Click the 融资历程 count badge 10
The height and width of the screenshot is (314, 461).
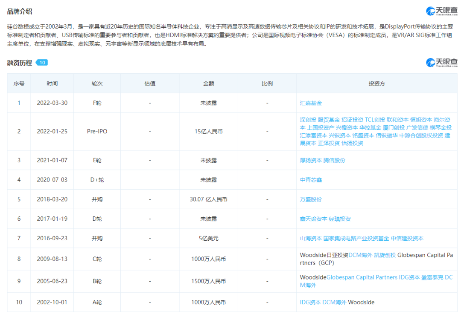42,63
